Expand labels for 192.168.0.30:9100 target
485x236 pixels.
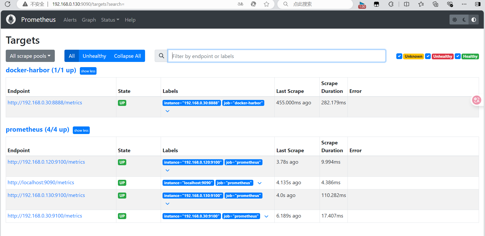pyautogui.click(x=266, y=216)
